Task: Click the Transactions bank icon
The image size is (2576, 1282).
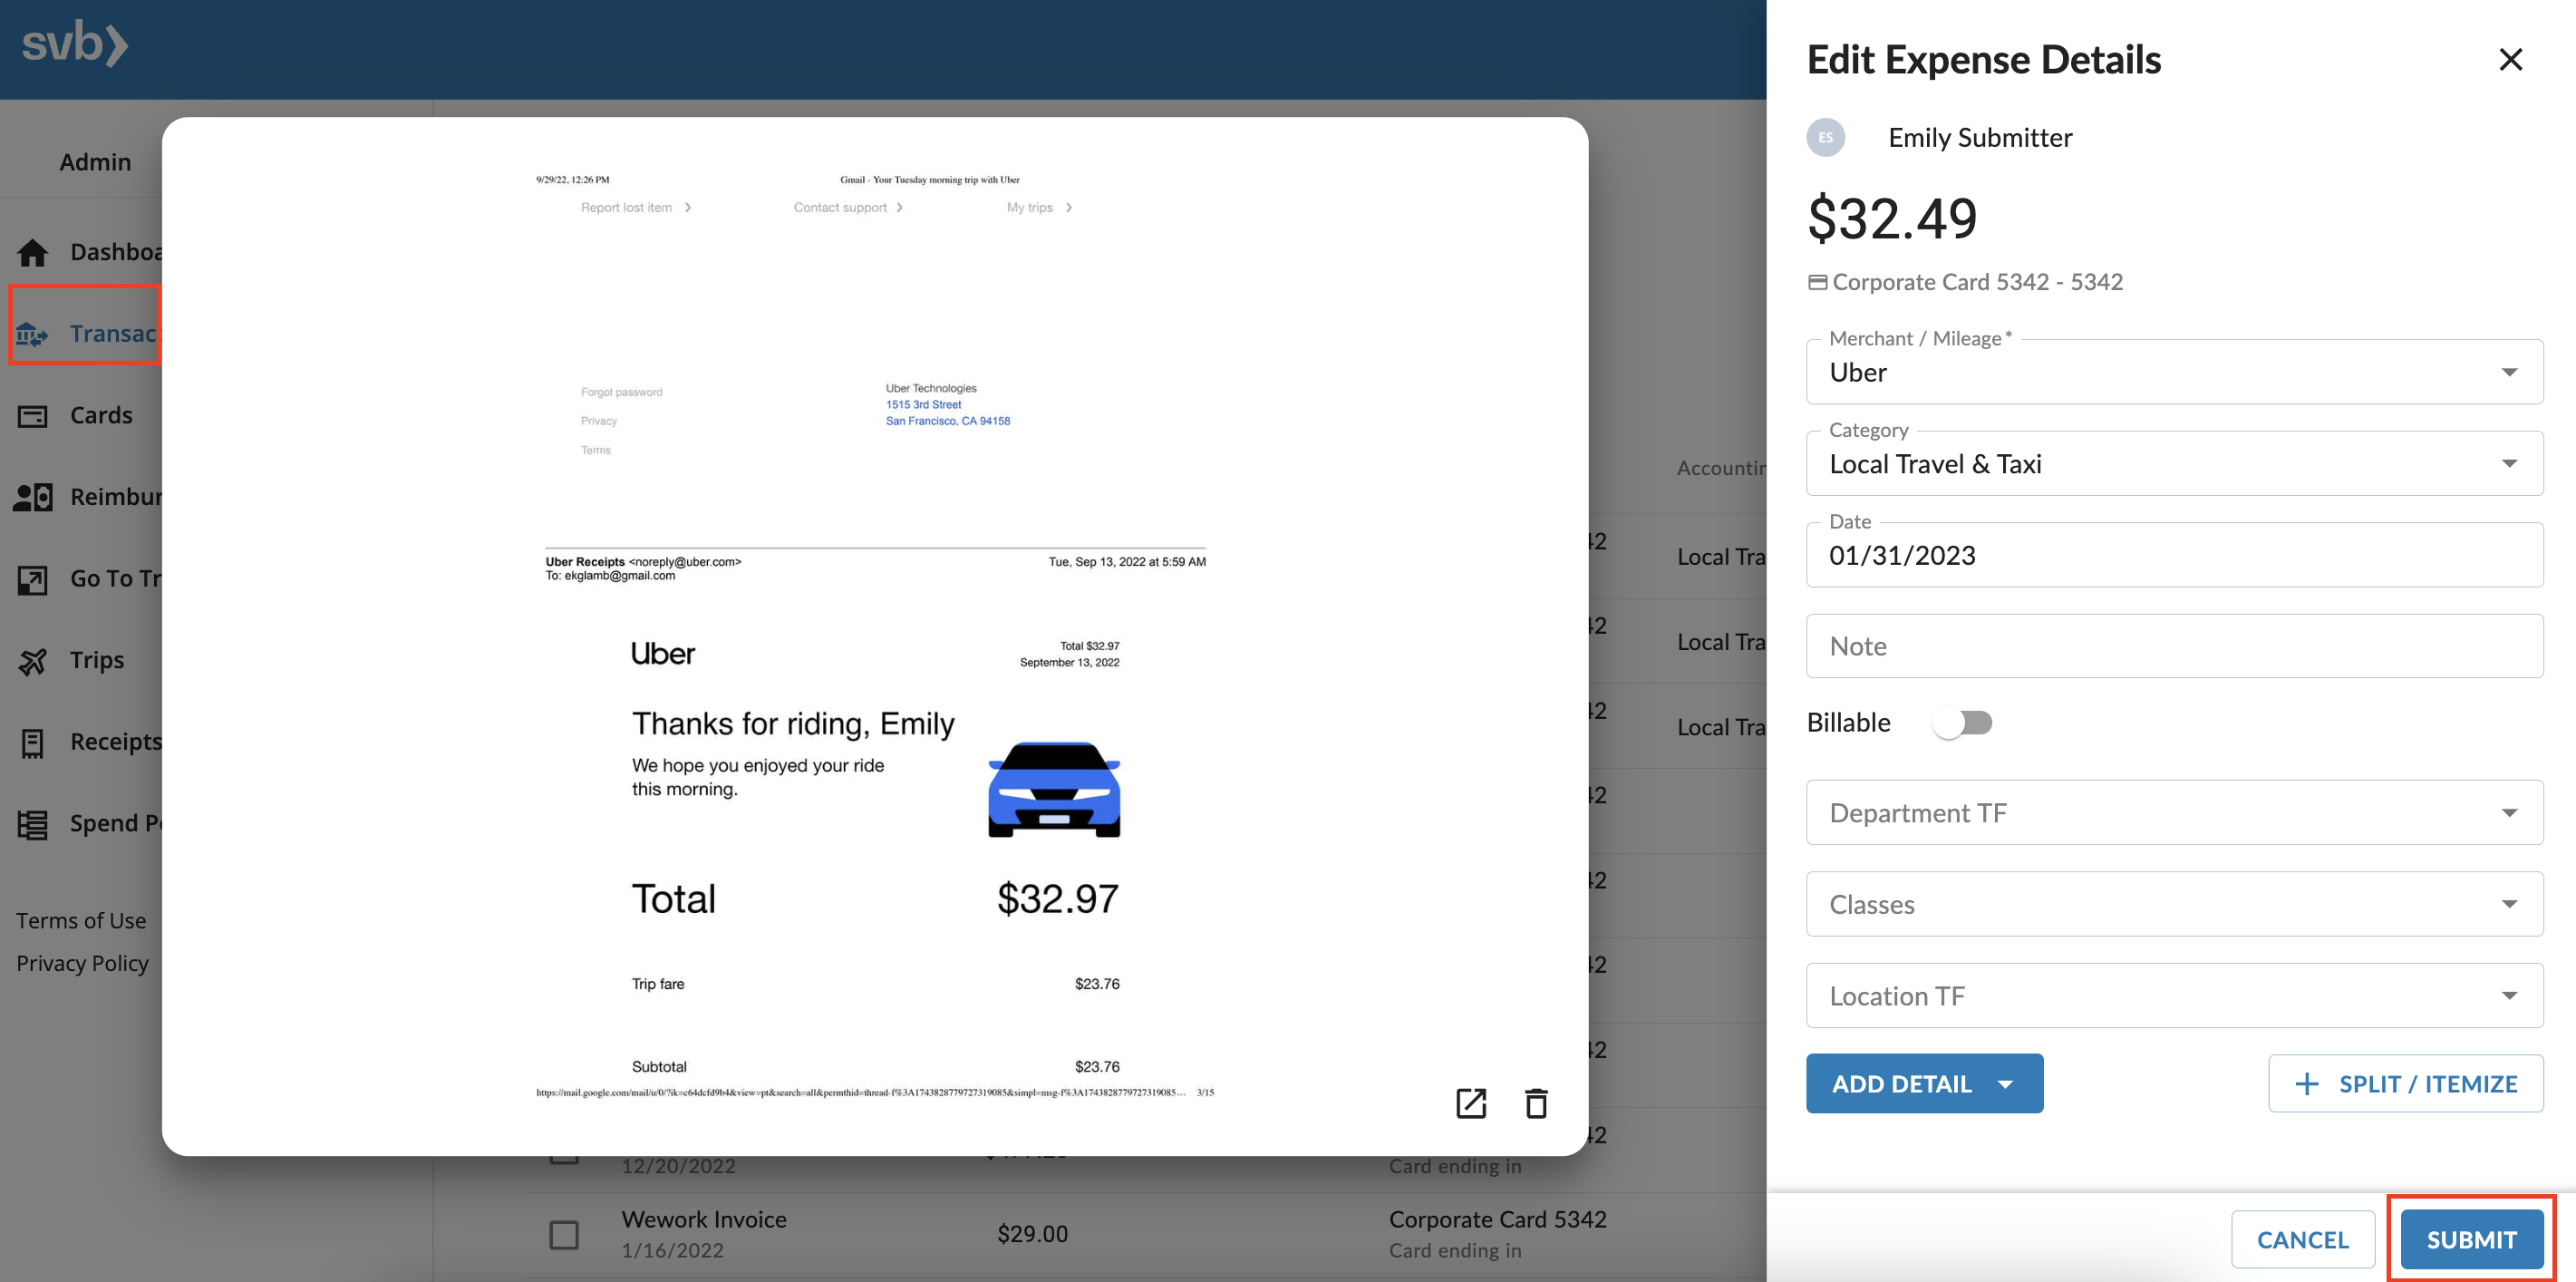Action: [32, 334]
